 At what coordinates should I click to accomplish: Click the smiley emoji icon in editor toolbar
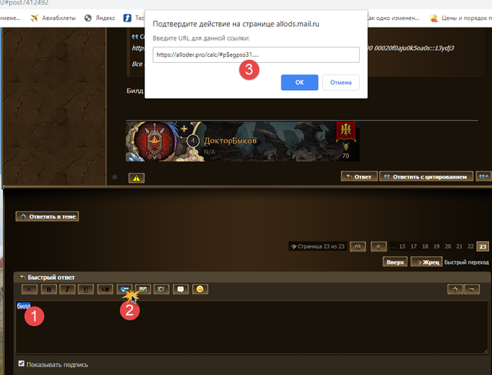click(x=200, y=289)
